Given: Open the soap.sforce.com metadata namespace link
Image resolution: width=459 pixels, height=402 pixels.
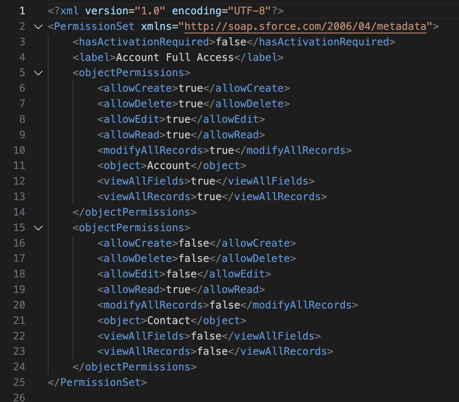Looking at the screenshot, I should coord(305,27).
